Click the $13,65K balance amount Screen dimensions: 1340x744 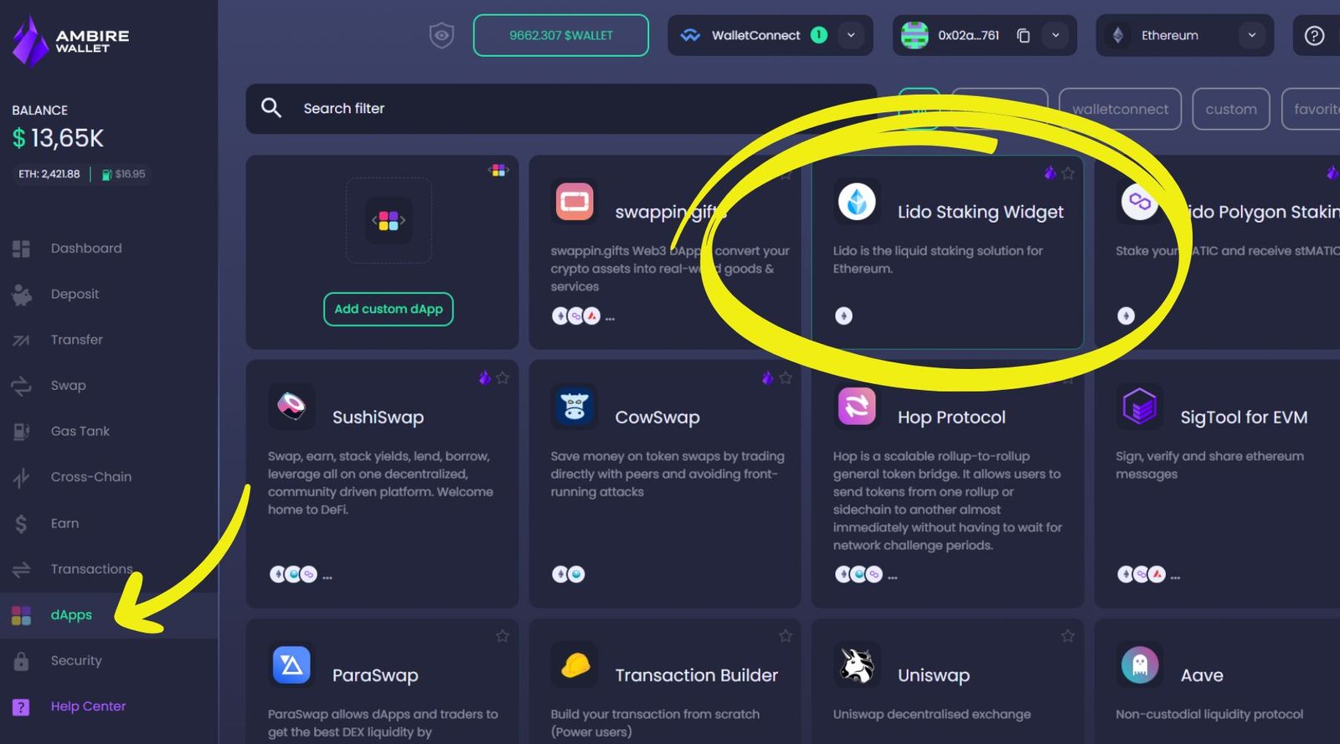58,138
